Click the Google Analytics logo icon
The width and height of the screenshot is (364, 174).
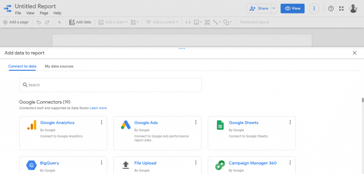32,125
